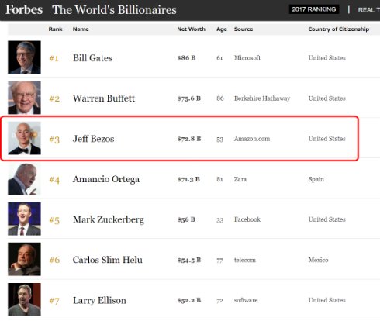The image size is (380, 321).
Task: Click the Name column header
Action: click(x=81, y=29)
